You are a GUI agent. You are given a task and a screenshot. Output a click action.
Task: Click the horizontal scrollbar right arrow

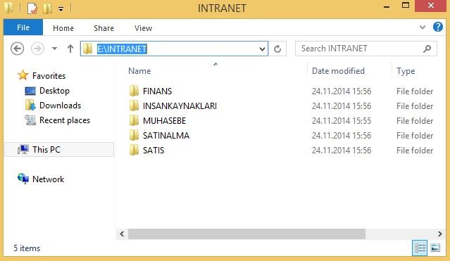point(439,234)
